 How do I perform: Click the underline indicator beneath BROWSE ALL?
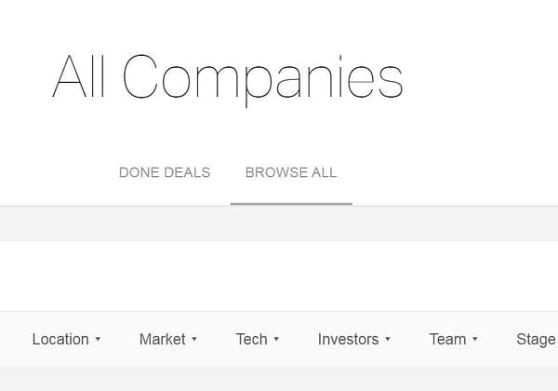click(291, 203)
